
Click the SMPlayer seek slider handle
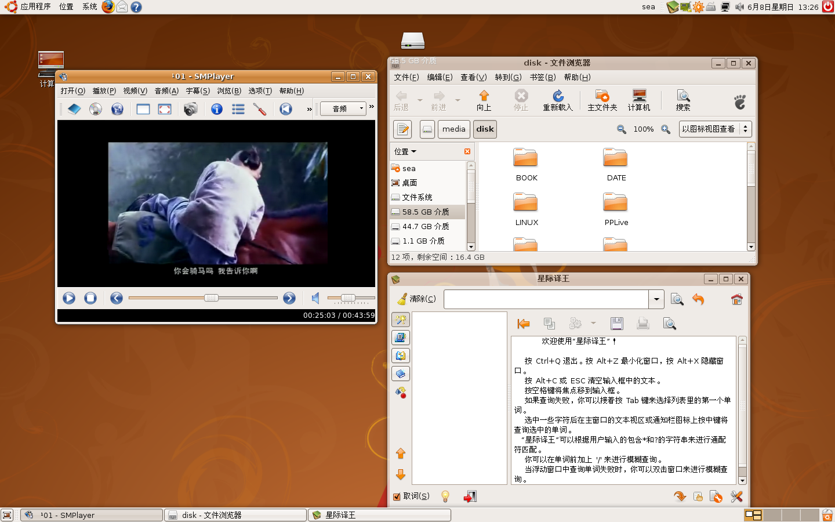[x=211, y=298]
